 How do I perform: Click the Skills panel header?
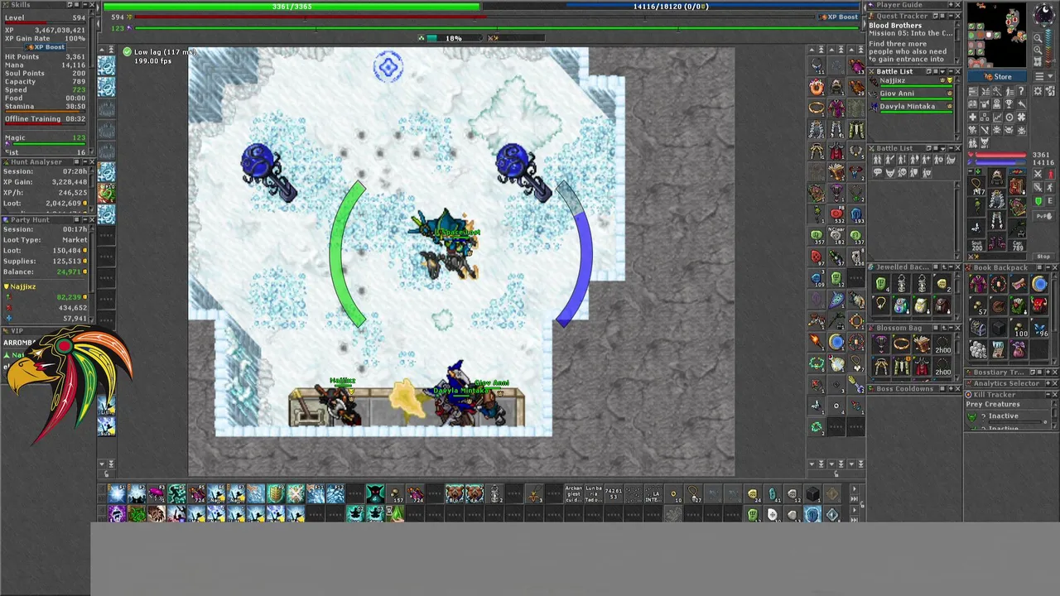pyautogui.click(x=50, y=5)
